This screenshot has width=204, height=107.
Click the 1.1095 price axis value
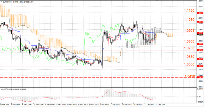pos(200,18)
